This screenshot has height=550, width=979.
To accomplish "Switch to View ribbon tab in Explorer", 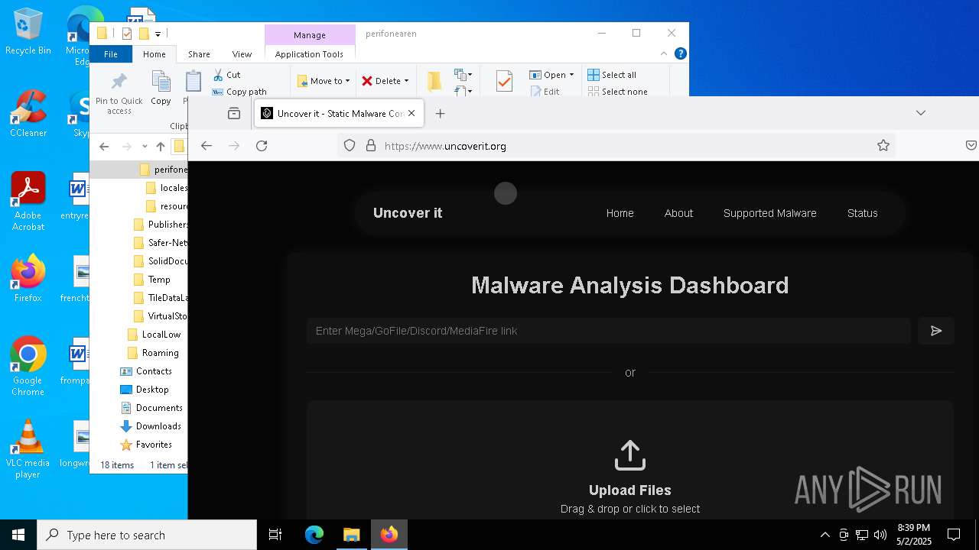I will click(x=242, y=54).
